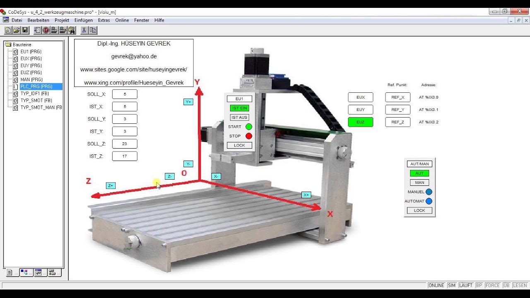
Task: Select MAN (PRG) in the tree
Action: tap(31, 79)
